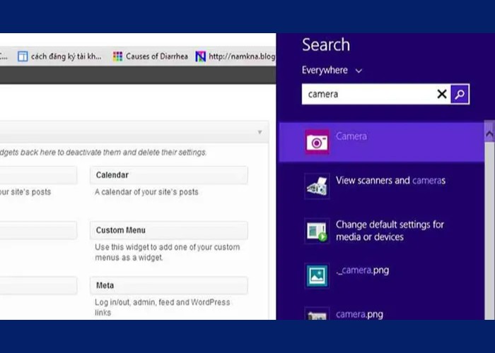Click inside the camera search text field

point(368,94)
